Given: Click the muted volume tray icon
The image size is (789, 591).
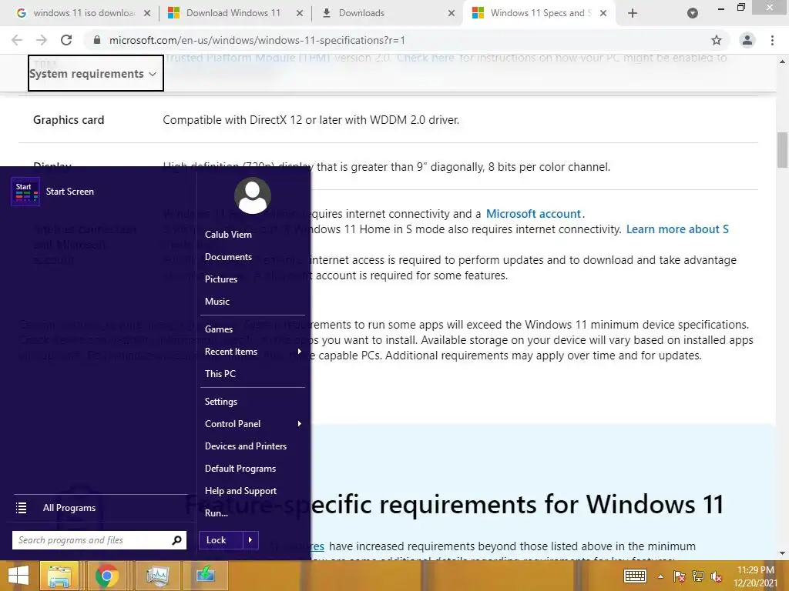Looking at the screenshot, I should click(x=717, y=576).
